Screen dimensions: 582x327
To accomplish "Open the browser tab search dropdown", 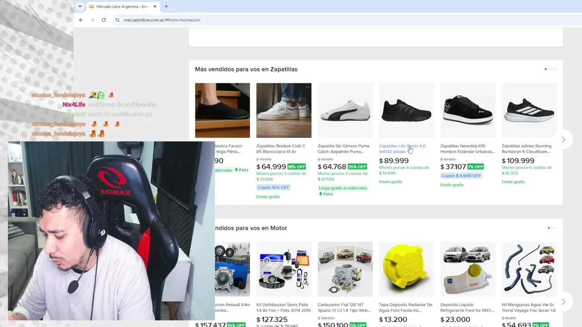I will 80,6.
